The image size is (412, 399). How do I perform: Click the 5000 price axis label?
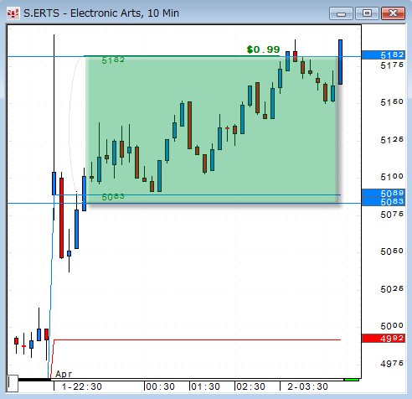(x=392, y=326)
